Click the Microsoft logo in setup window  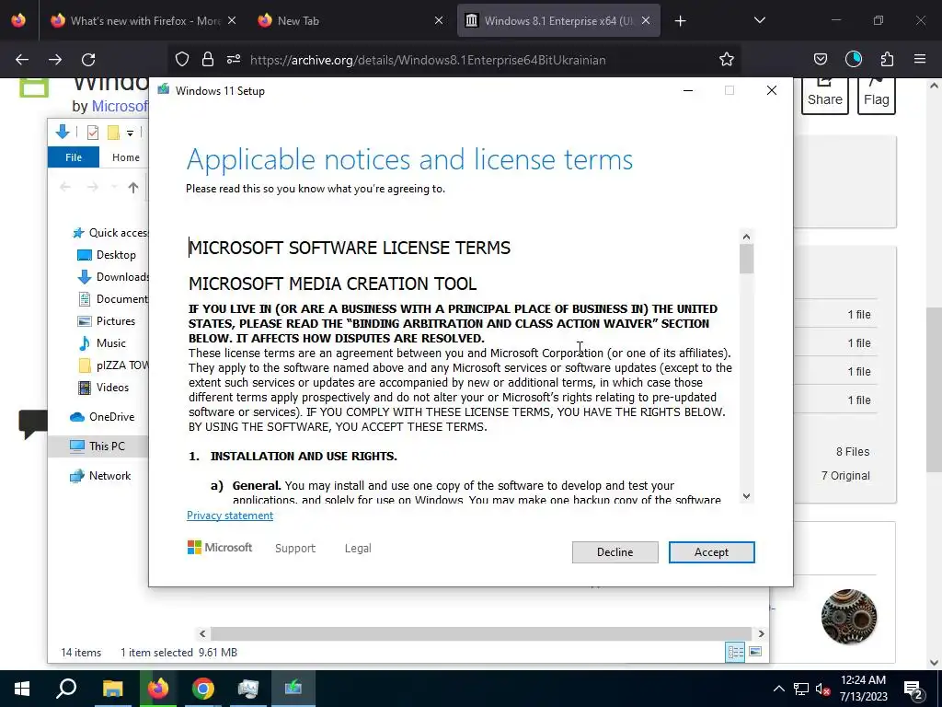(x=220, y=547)
